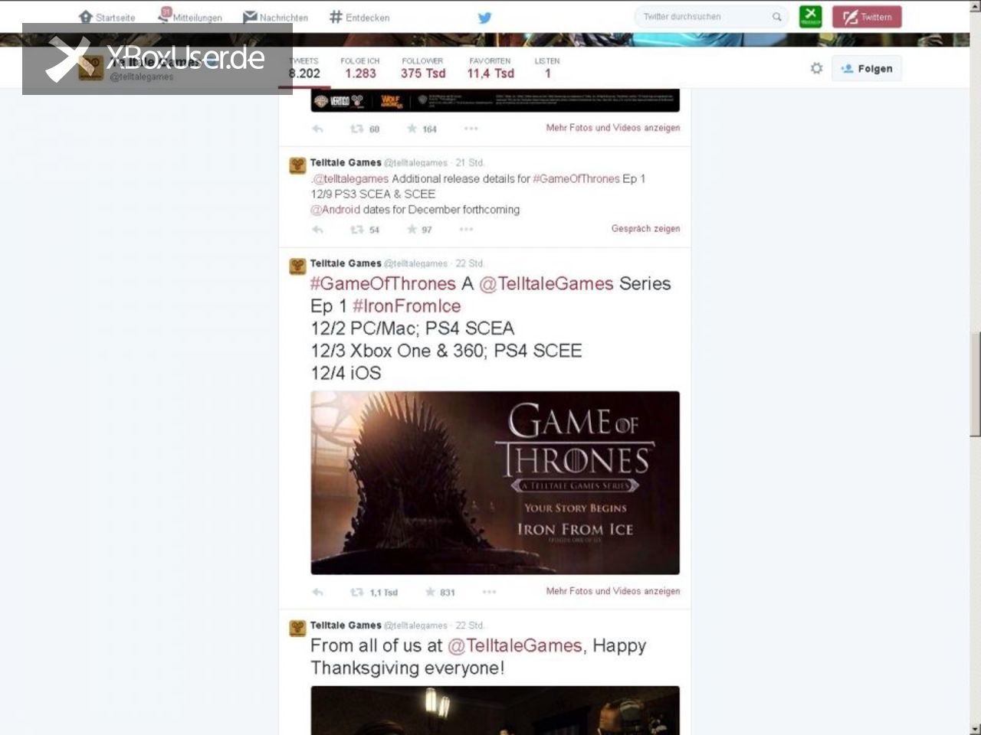The width and height of the screenshot is (981, 735).
Task: Click top Mehr Fotos und Videos anzeigen link
Action: [612, 128]
